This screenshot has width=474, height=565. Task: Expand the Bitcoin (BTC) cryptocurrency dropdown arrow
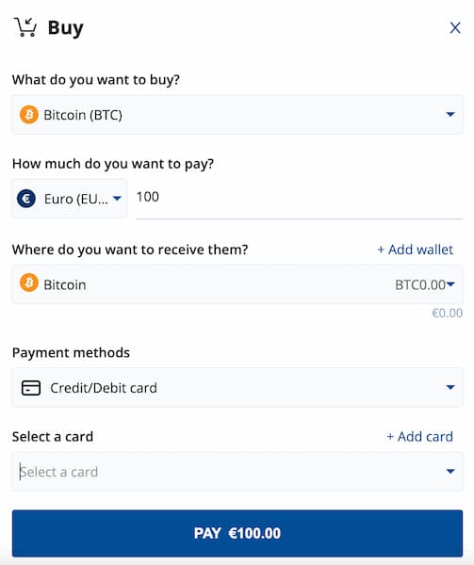click(449, 115)
